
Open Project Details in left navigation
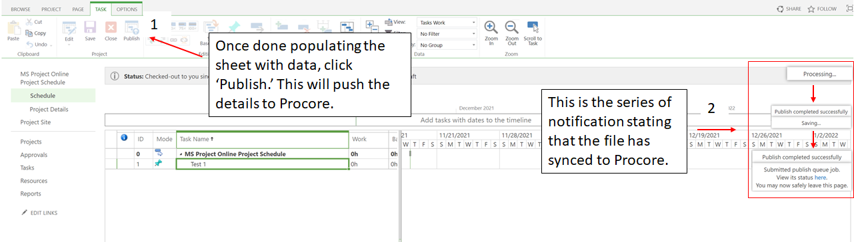point(49,109)
